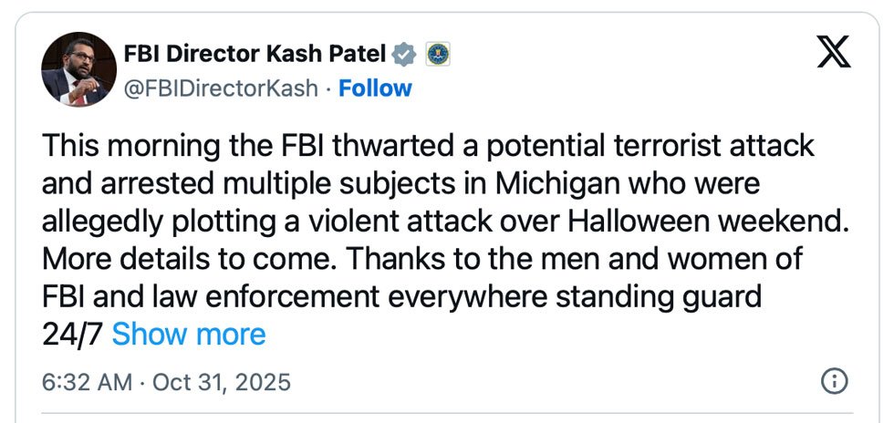This screenshot has height=423, width=894.
Task: Click the "6:32 AM" timestamp
Action: [87, 381]
